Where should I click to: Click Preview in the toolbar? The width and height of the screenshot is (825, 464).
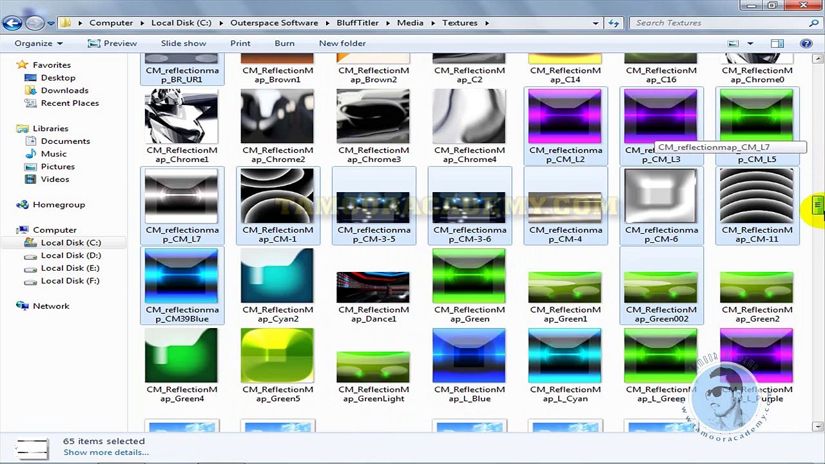112,43
